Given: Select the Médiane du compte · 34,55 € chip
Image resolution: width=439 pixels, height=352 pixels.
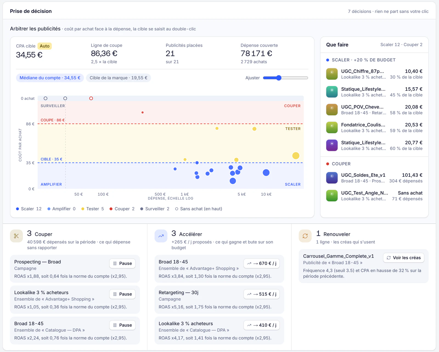Looking at the screenshot, I should pos(50,78).
